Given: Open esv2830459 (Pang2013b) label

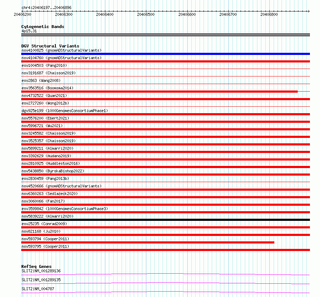Looking at the screenshot, I should tap(45, 178).
